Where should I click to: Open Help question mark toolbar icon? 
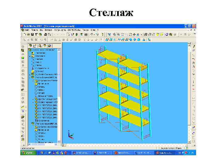(x=102, y=34)
